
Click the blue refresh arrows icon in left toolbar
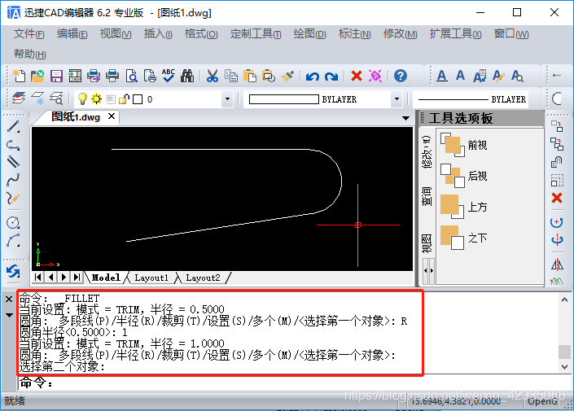tap(13, 271)
